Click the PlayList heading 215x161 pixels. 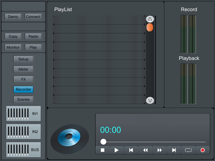63,9
